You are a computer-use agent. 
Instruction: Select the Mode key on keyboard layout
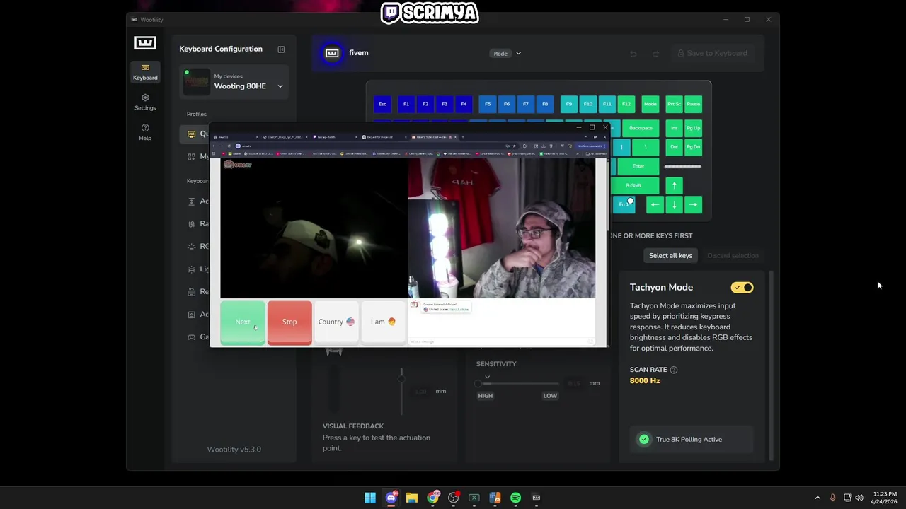pyautogui.click(x=650, y=104)
